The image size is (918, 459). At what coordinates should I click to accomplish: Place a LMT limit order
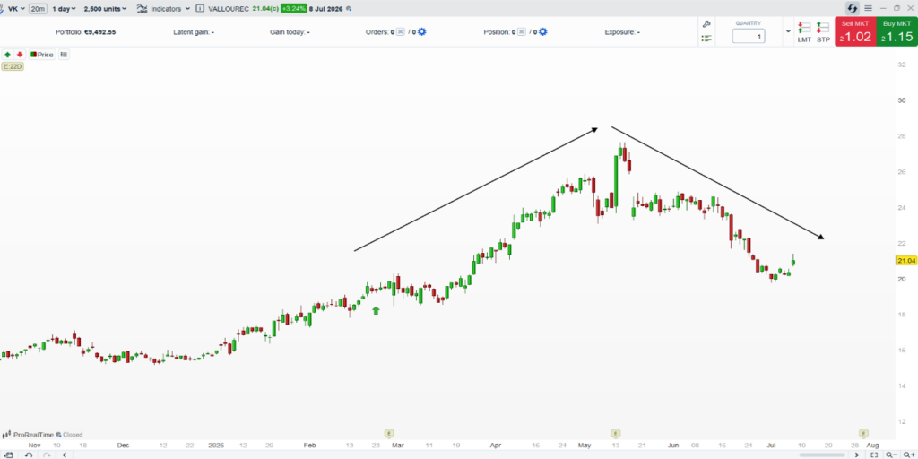[x=804, y=32]
